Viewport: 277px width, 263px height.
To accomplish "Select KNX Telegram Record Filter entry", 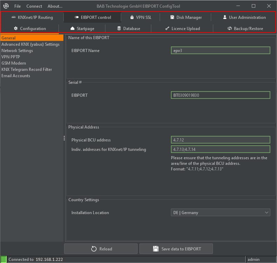I will click(27, 70).
